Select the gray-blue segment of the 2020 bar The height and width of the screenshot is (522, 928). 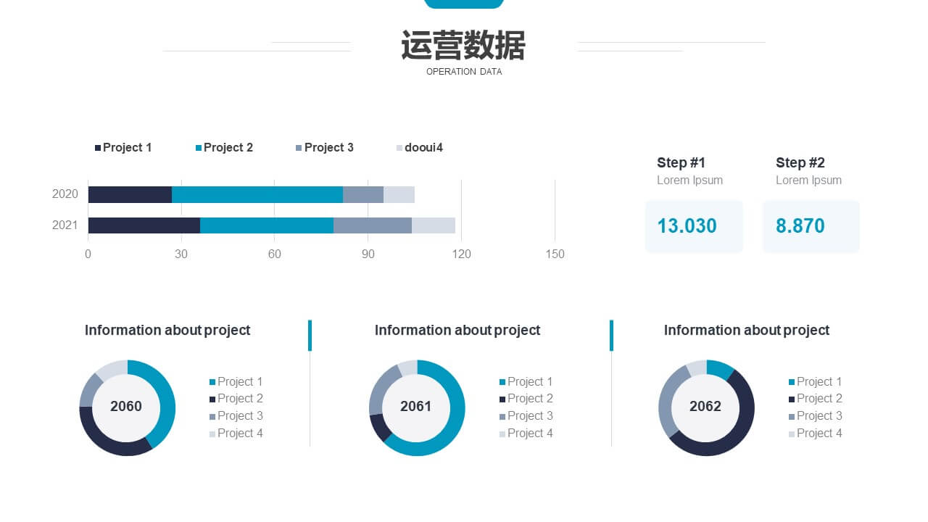[x=363, y=194]
